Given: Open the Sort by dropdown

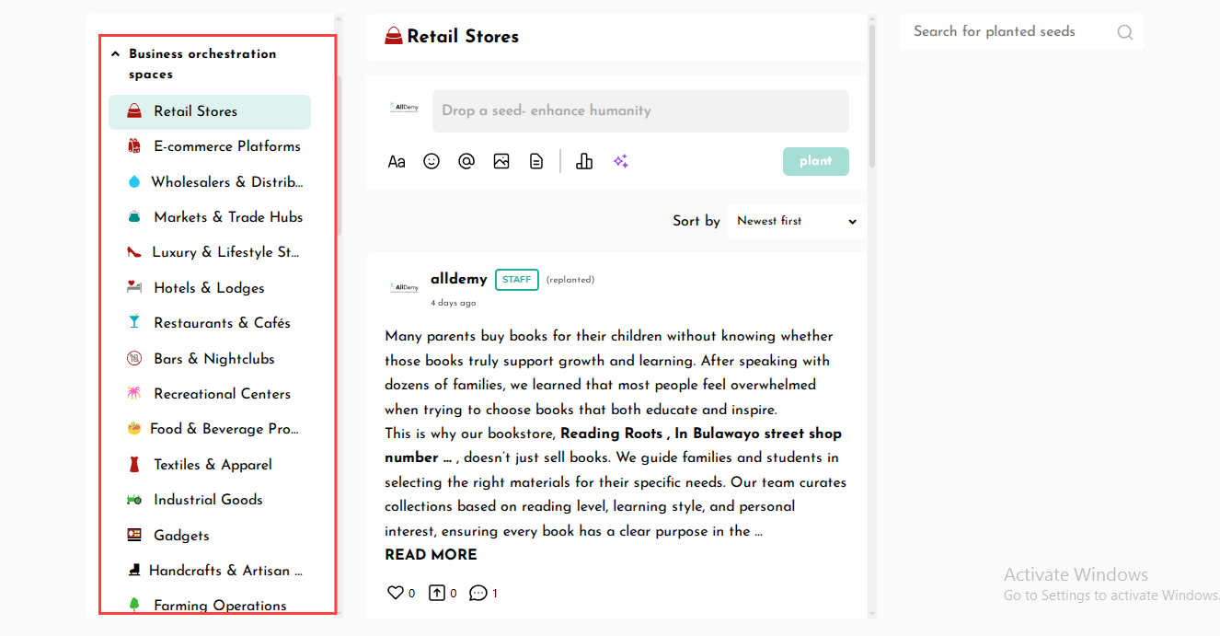Looking at the screenshot, I should [796, 221].
